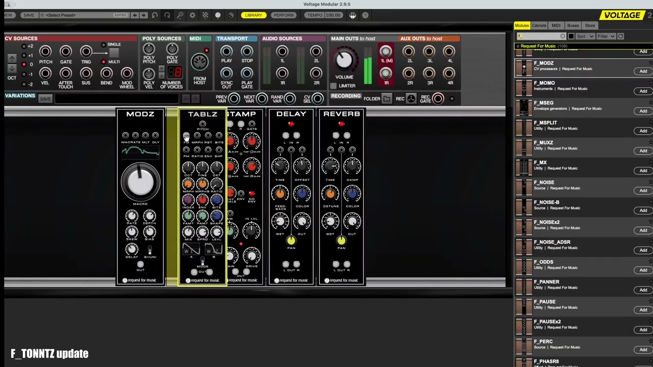Switch to the Store tab
Image resolution: width=653 pixels, height=367 pixels.
pos(590,25)
